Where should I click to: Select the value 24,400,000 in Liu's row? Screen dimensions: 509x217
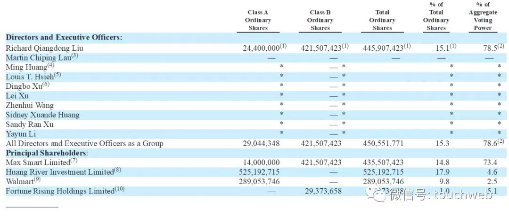pos(261,48)
